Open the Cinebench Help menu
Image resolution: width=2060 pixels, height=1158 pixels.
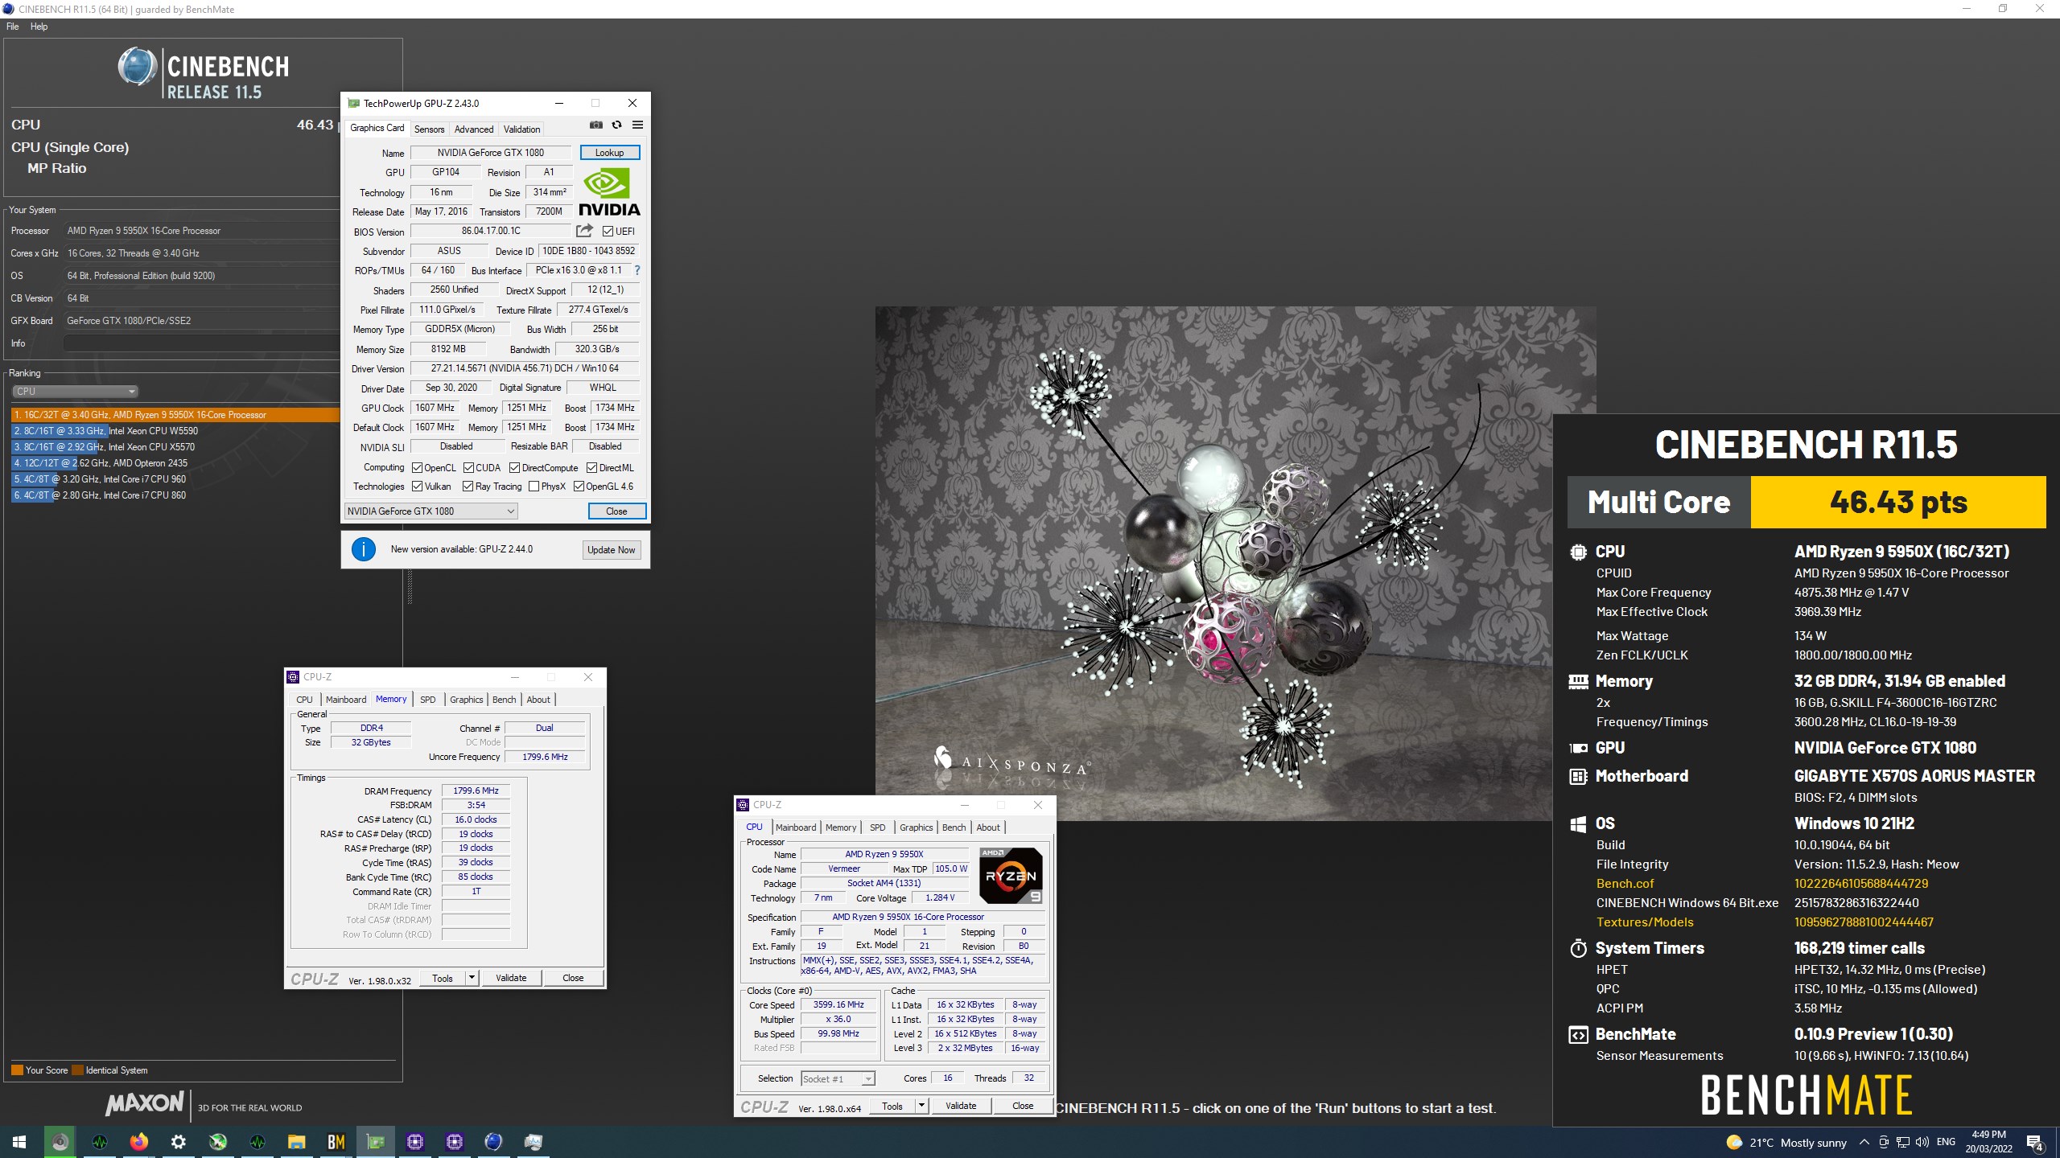(x=39, y=27)
